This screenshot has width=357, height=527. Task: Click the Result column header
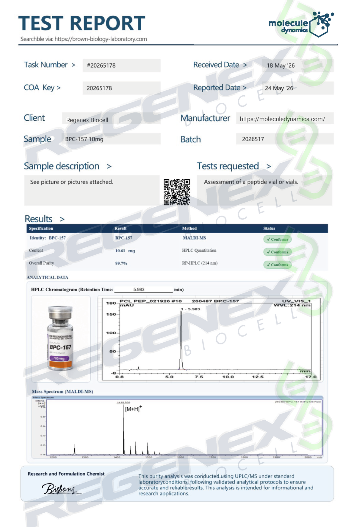click(120, 228)
